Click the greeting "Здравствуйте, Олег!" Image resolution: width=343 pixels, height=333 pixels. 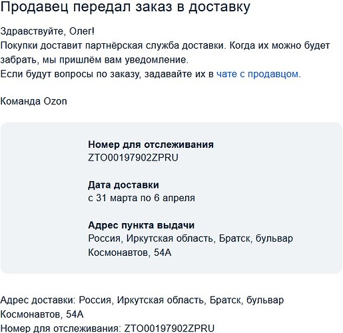pos(47,31)
